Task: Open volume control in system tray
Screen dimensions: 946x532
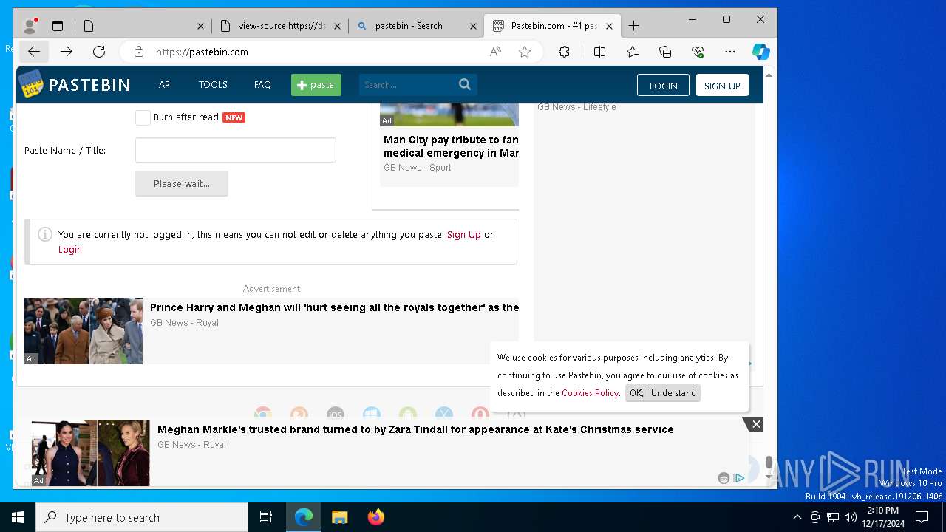Action: [851, 517]
